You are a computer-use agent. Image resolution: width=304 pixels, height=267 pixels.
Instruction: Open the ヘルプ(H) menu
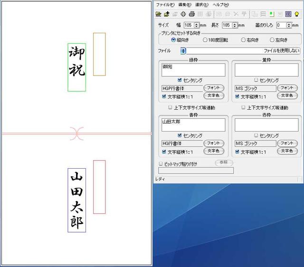pos(221,4)
